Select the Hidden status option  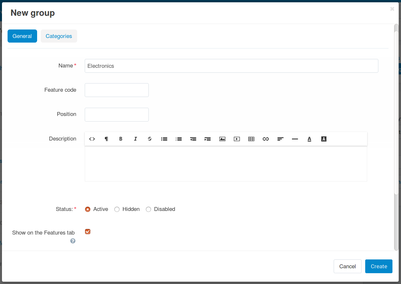(117, 209)
